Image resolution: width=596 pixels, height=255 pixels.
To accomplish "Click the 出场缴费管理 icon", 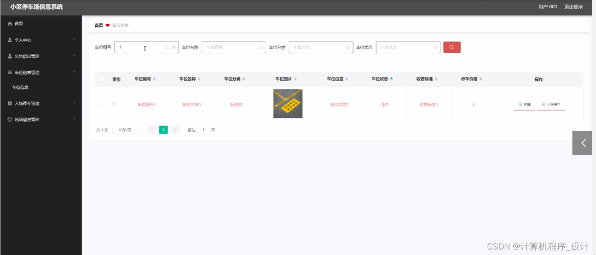I will click(10, 120).
